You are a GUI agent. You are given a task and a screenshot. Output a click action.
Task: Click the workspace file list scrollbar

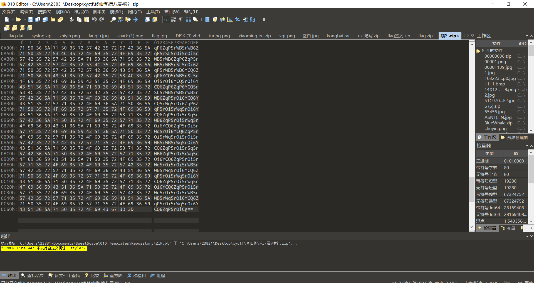click(x=531, y=51)
